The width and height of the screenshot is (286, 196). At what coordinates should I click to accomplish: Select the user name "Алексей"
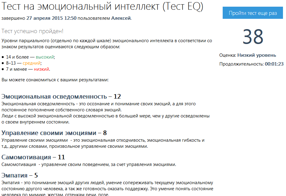[121, 18]
